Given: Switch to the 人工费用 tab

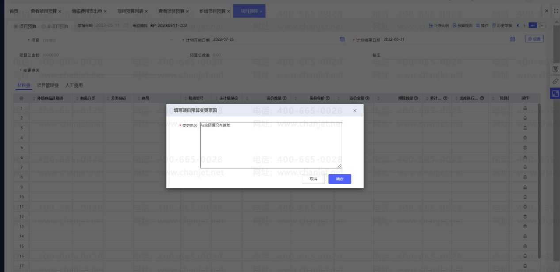Looking at the screenshot, I should pyautogui.click(x=74, y=85).
